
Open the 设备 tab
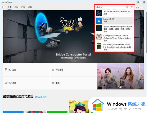30,7
